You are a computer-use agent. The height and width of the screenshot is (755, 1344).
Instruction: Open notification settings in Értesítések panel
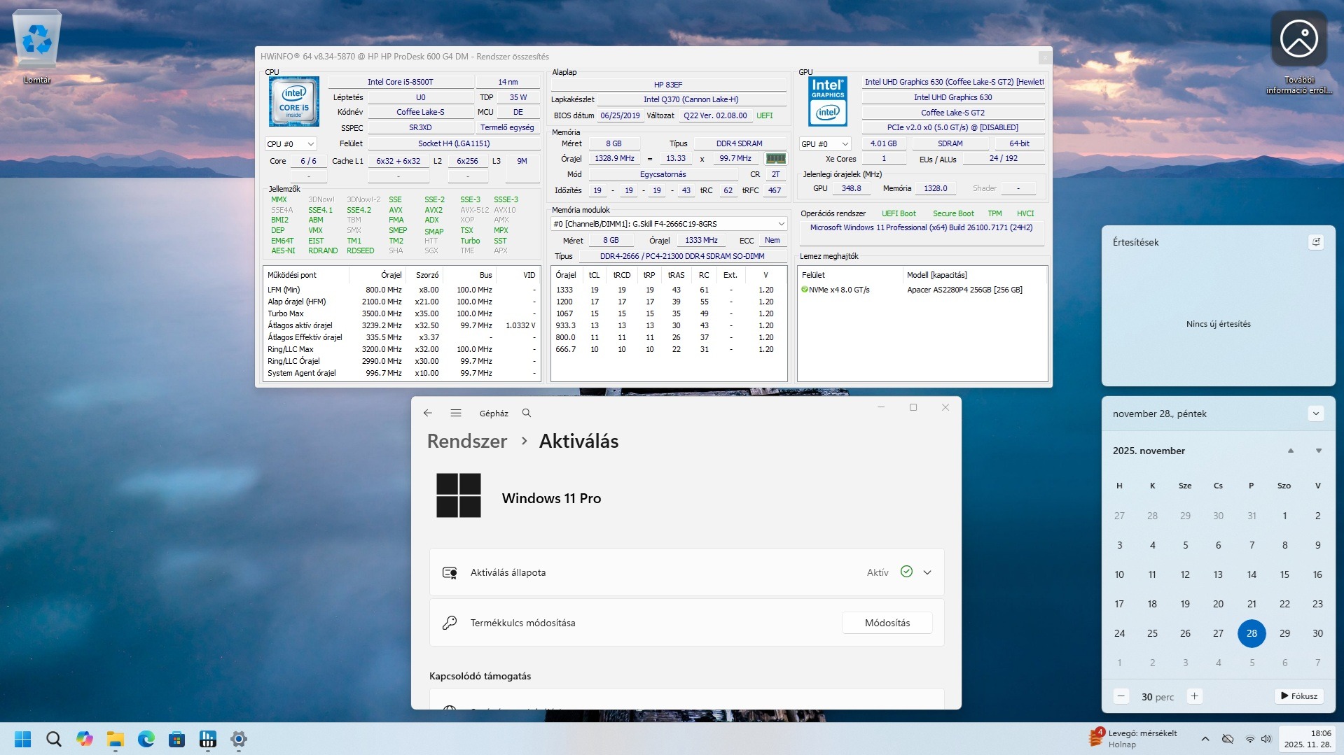pos(1316,242)
